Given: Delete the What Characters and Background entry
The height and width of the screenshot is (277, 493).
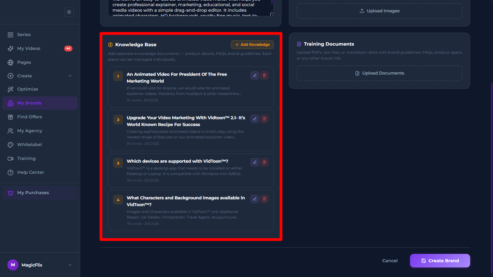Looking at the screenshot, I should (264, 199).
